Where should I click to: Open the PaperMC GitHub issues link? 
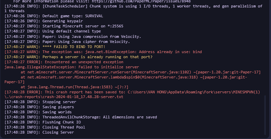click(x=142, y=1)
